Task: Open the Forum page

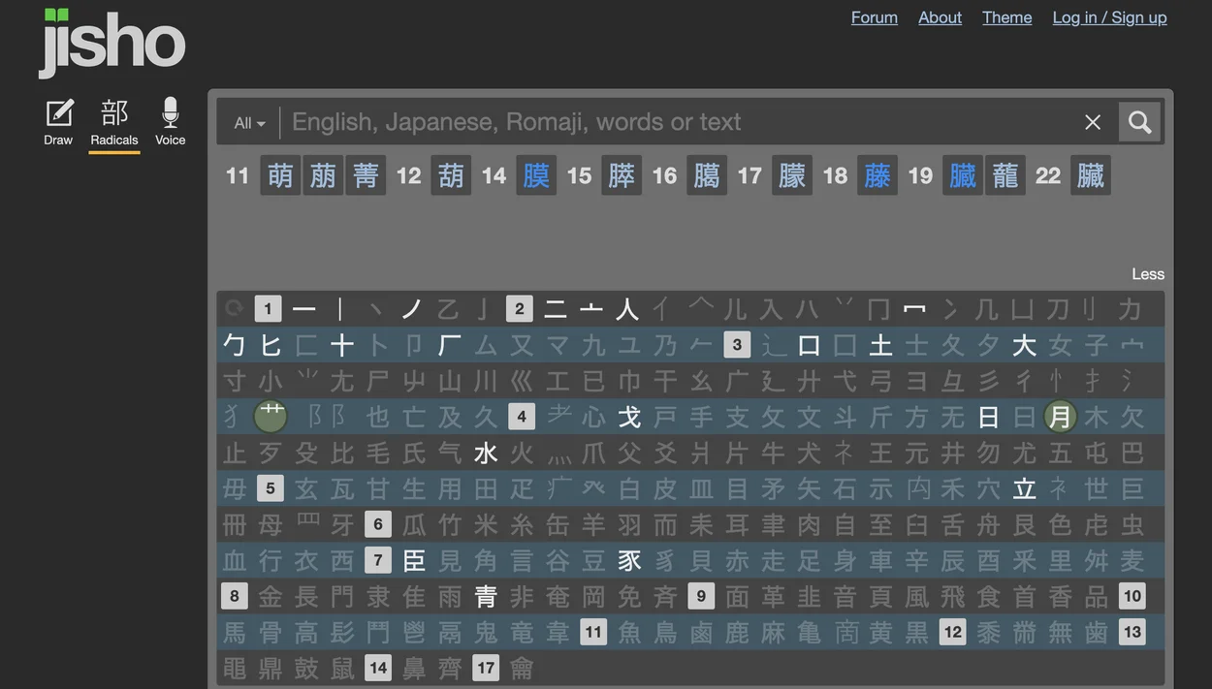Action: point(875,17)
